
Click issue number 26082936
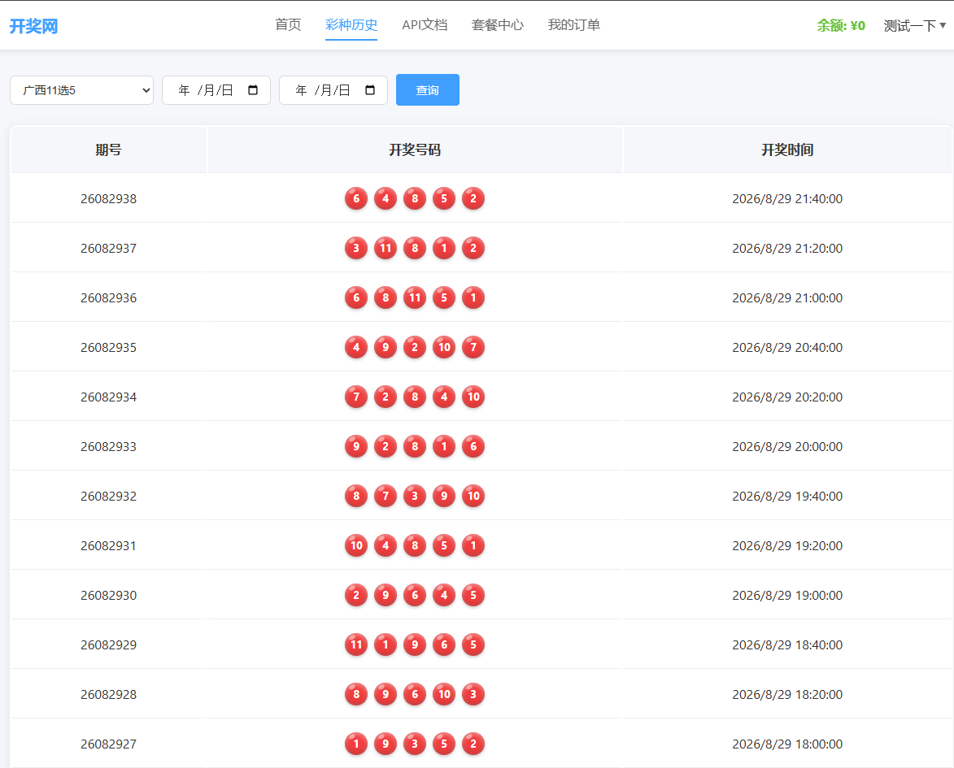[108, 298]
